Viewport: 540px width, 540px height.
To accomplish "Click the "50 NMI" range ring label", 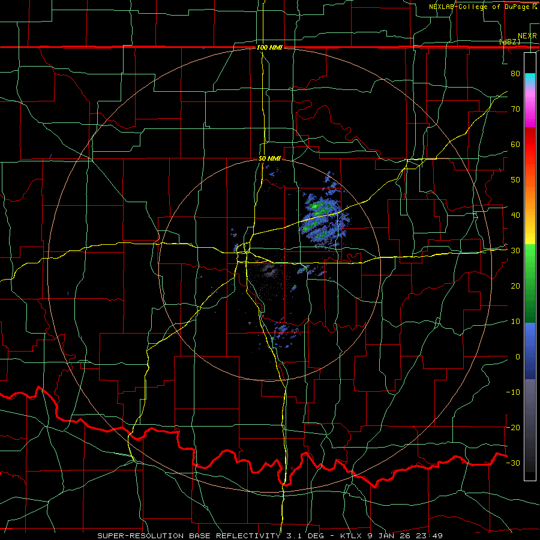I will pyautogui.click(x=269, y=159).
